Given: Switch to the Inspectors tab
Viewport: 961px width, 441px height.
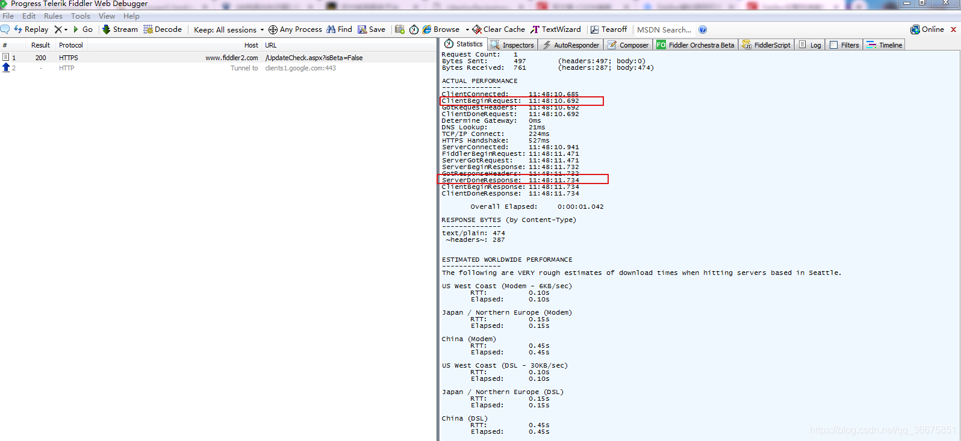Looking at the screenshot, I should pyautogui.click(x=512, y=45).
